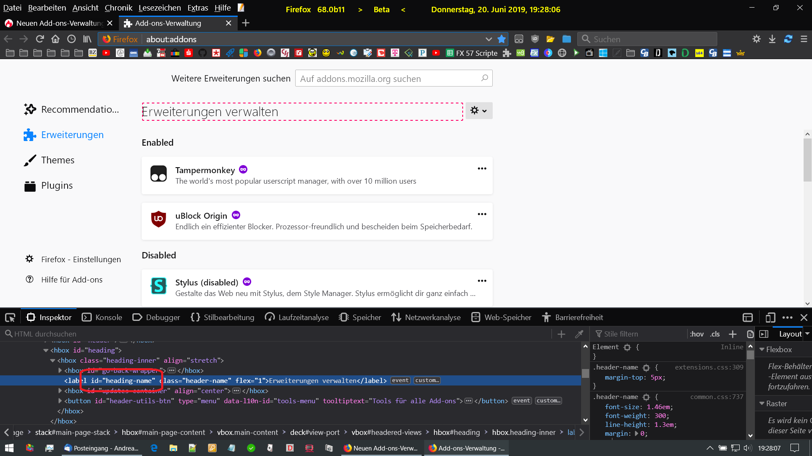This screenshot has height=456, width=812.
Task: Toggle the :hov pseudo-class panel
Action: [697, 334]
